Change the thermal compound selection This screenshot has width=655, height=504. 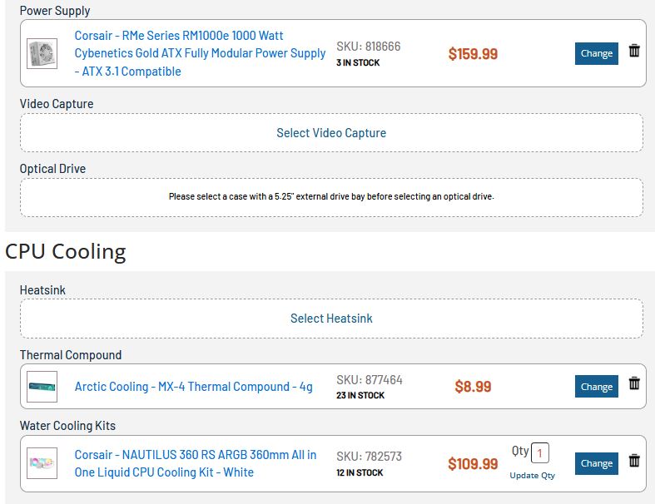pyautogui.click(x=597, y=387)
